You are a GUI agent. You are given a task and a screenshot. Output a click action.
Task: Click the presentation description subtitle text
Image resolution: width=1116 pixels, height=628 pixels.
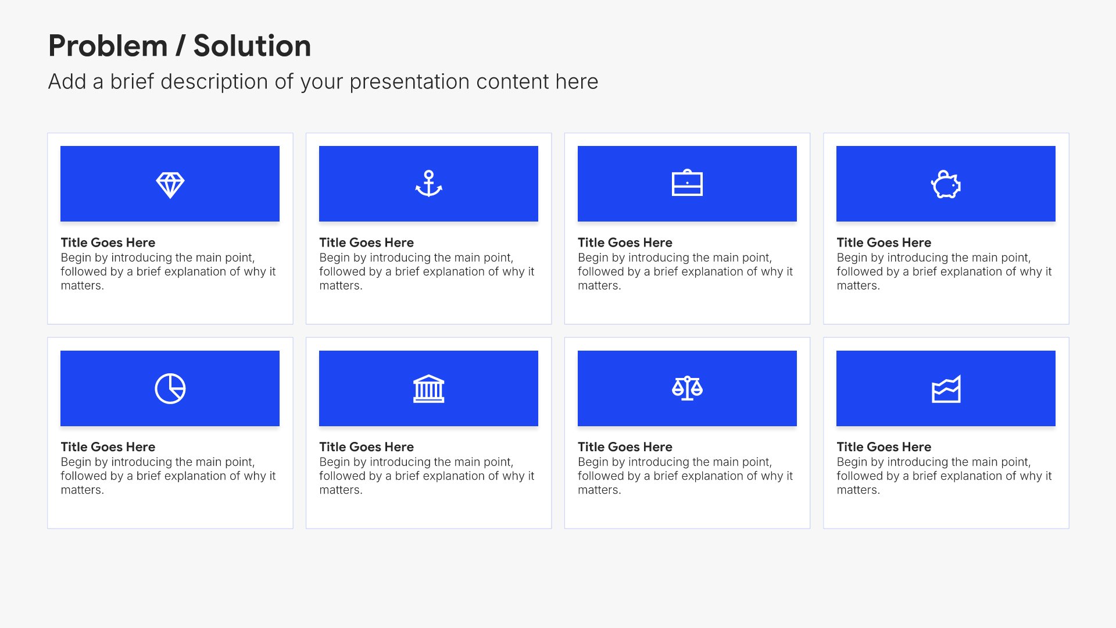pyautogui.click(x=323, y=82)
